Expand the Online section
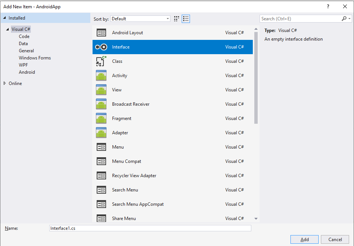This screenshot has width=354, height=246. (5, 83)
